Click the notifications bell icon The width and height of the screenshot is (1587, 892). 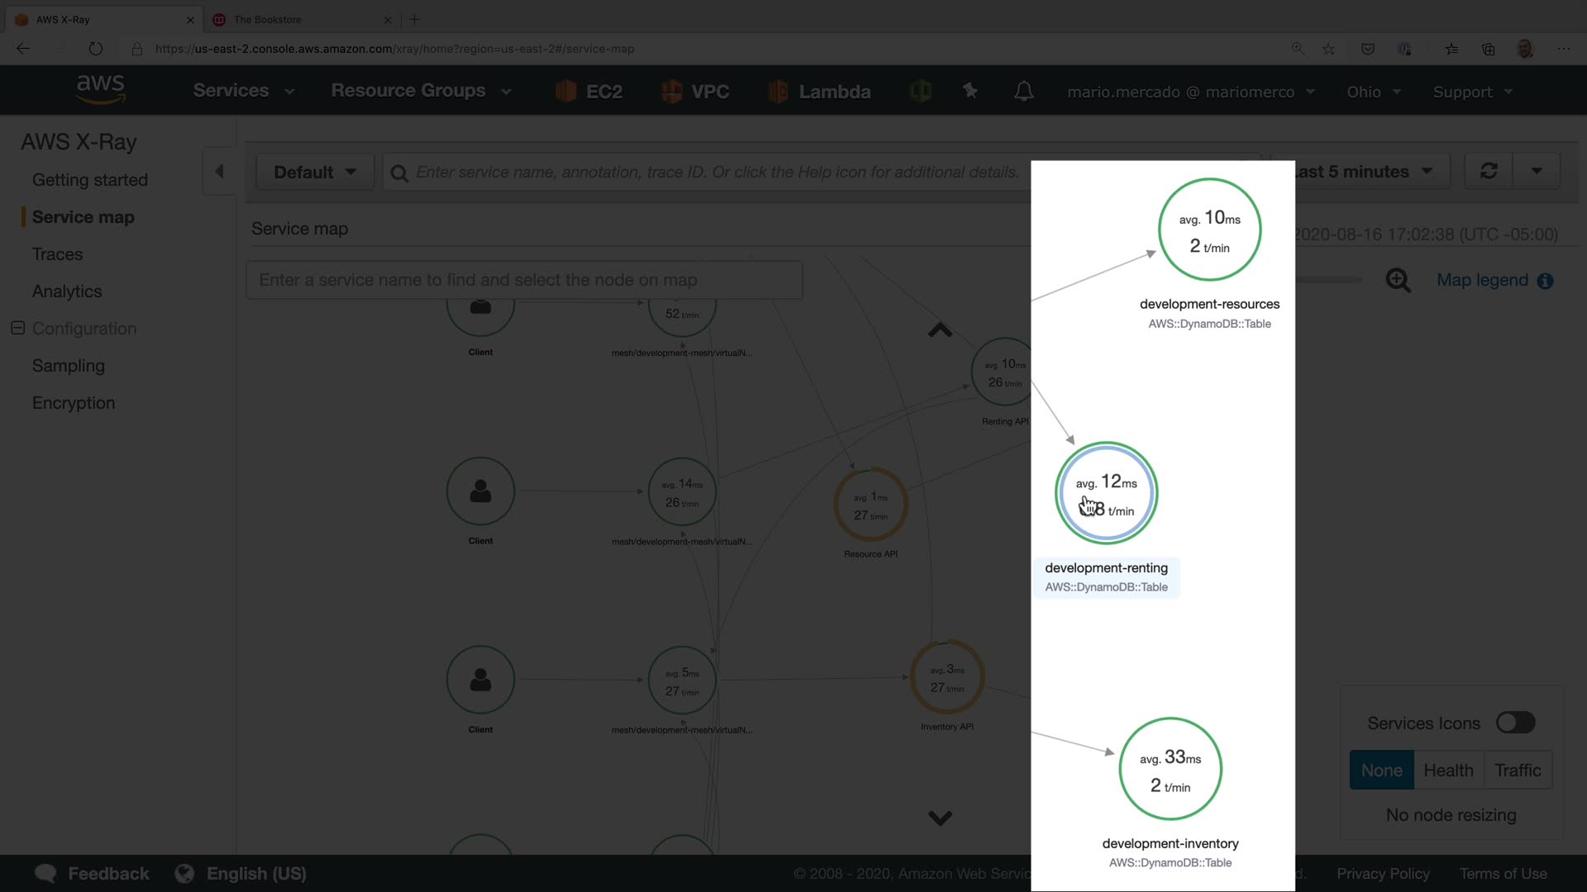point(1023,92)
